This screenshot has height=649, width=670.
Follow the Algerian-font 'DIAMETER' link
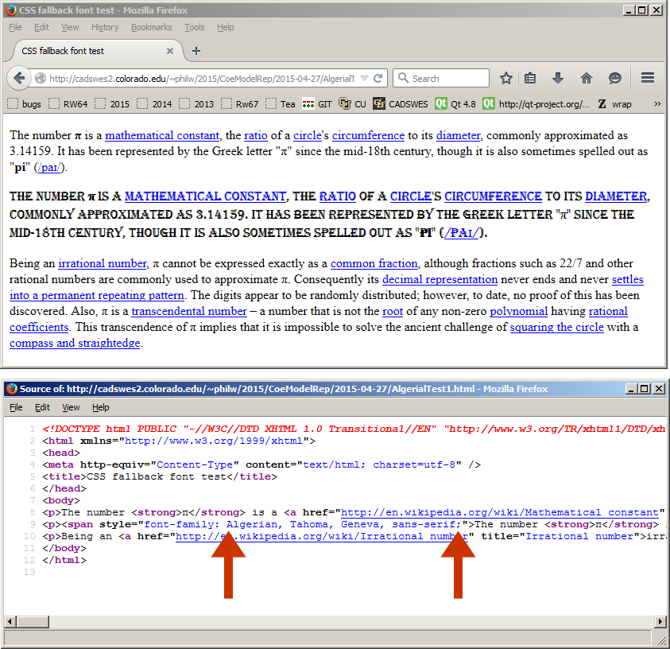click(x=616, y=196)
